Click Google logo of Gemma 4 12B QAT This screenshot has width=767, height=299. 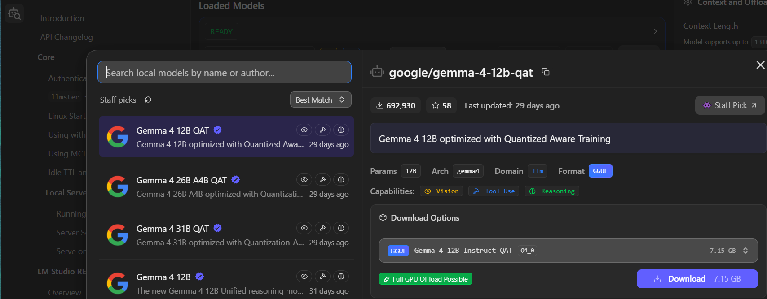click(118, 137)
